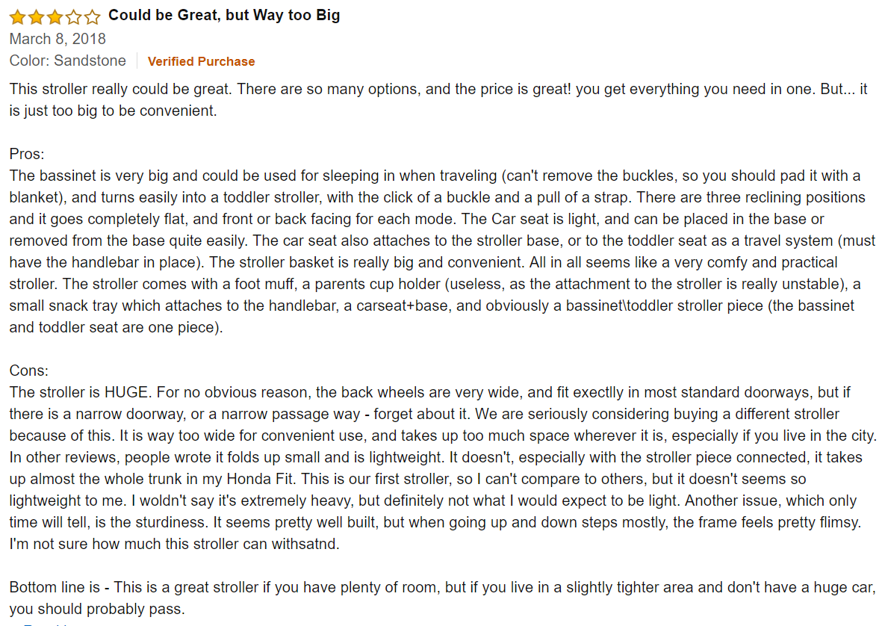Click the word 'HUGE' in the cons section

(131, 392)
